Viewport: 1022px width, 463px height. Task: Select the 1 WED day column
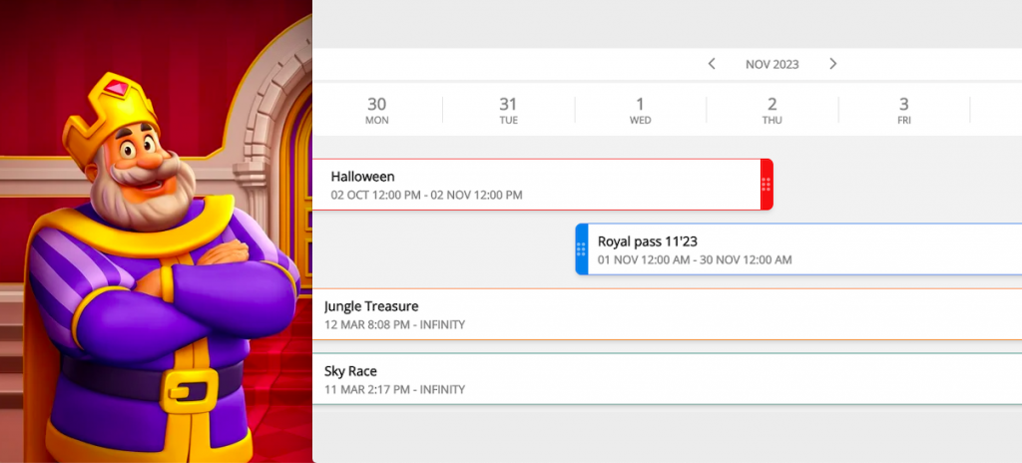pyautogui.click(x=641, y=110)
